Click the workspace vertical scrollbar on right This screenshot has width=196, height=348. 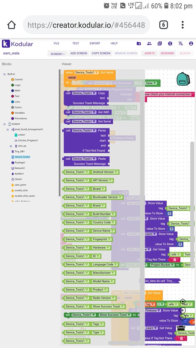192,205
